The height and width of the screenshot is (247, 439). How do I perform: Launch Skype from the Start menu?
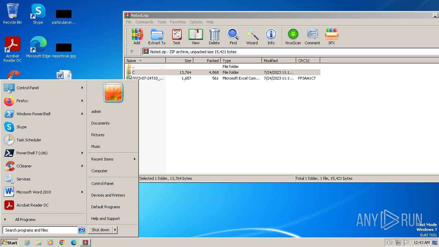coord(44,127)
